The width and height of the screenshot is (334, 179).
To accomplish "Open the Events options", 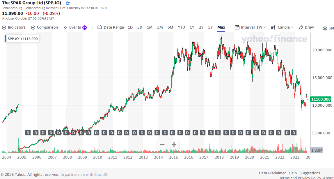I will [75, 27].
